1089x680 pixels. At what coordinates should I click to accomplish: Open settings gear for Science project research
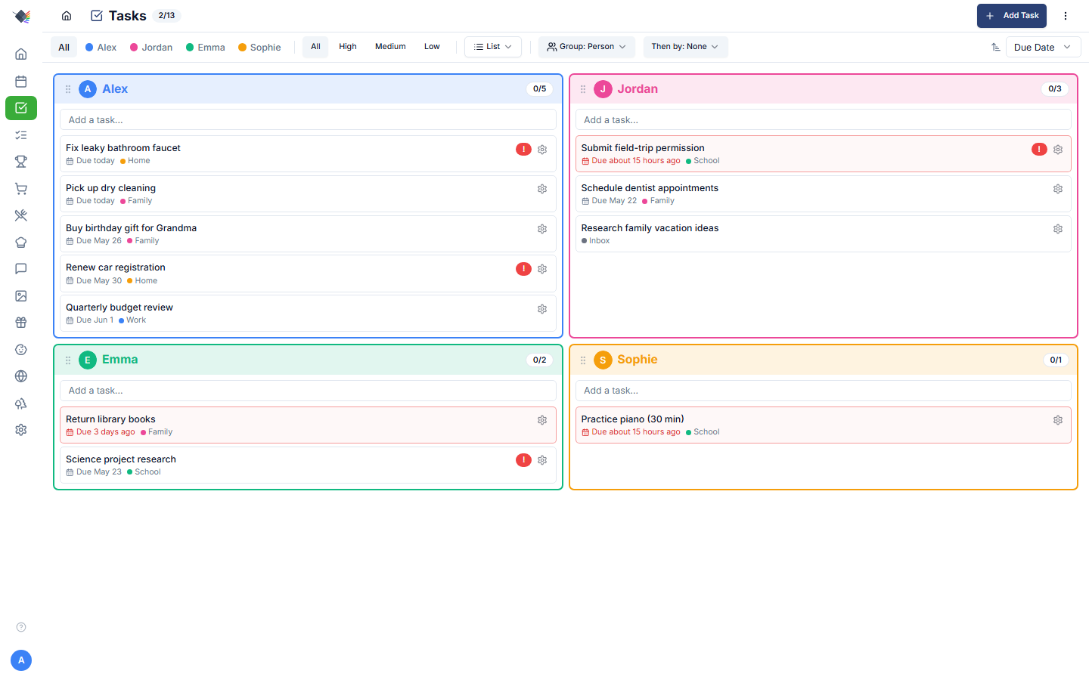tap(542, 460)
